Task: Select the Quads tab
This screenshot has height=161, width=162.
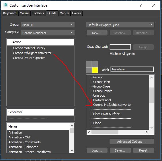Action: [52, 13]
